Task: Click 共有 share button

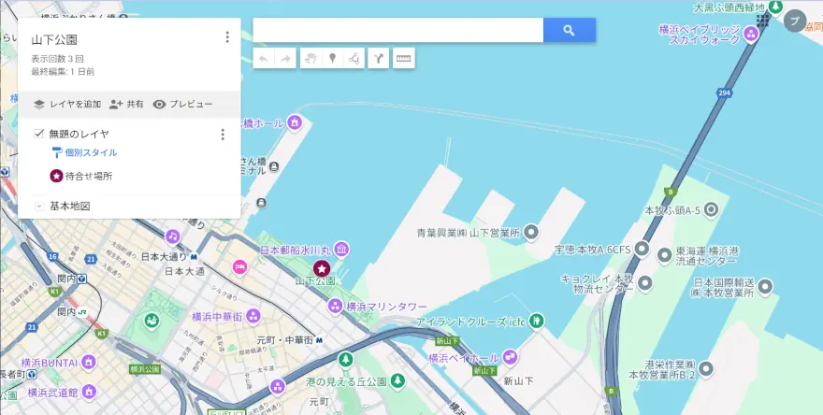Action: coord(126,105)
